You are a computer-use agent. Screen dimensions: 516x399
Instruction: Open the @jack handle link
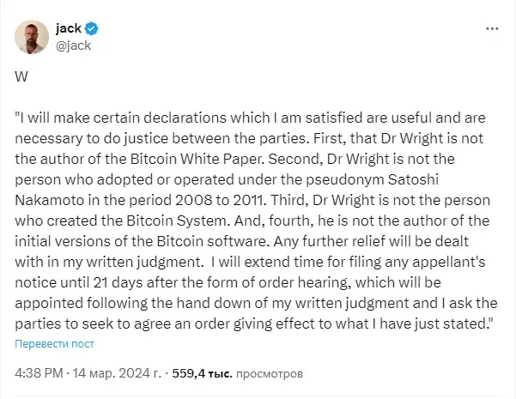pyautogui.click(x=73, y=45)
